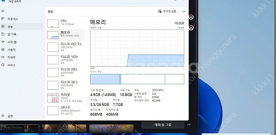Click the 자세히 list icon

pyautogui.click(x=3, y=57)
